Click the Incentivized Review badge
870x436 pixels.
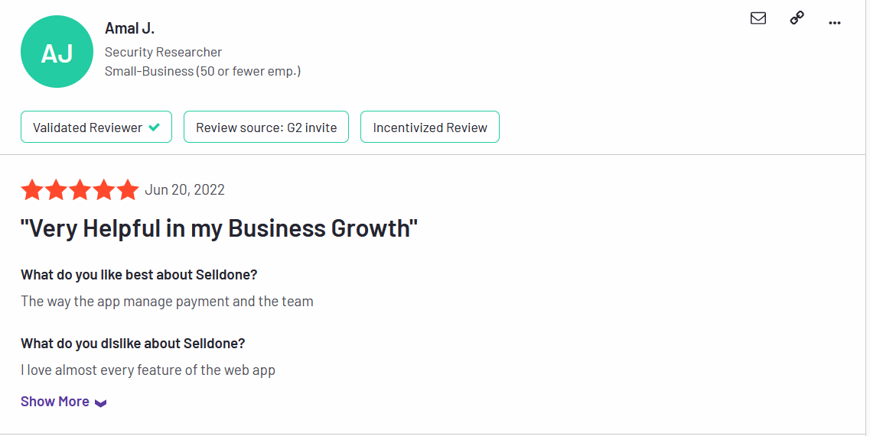click(430, 127)
